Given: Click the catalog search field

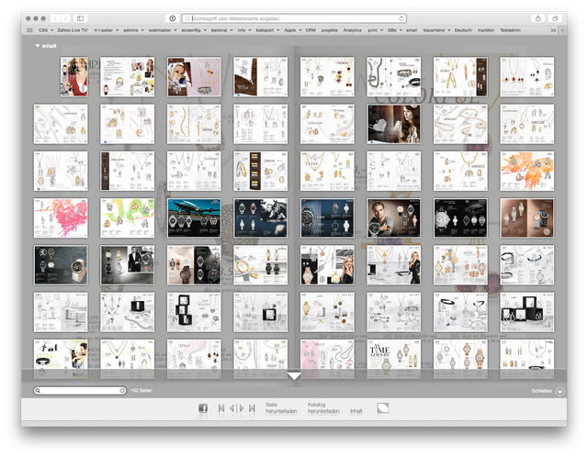Looking at the screenshot, I should point(80,391).
